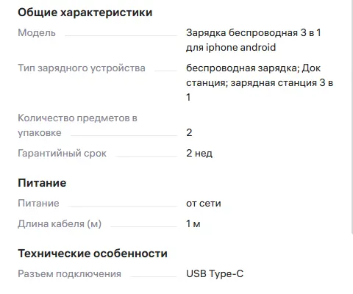This screenshot has height=294, width=353.
Task: Click warranty value 2 нед
Action: (199, 154)
